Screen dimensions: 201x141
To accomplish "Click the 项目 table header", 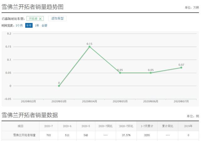I will pos(20,126).
